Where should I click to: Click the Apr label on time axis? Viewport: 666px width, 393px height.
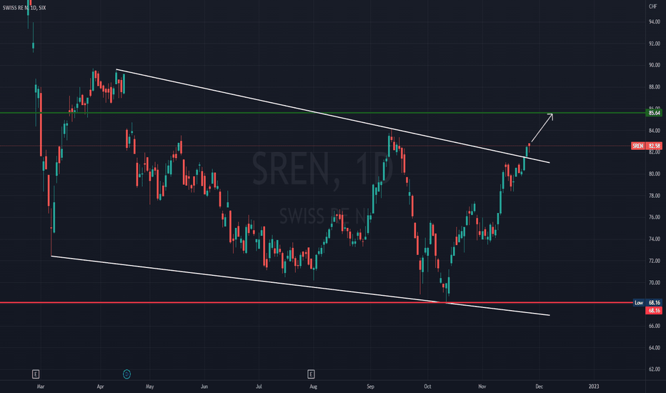tap(100, 387)
